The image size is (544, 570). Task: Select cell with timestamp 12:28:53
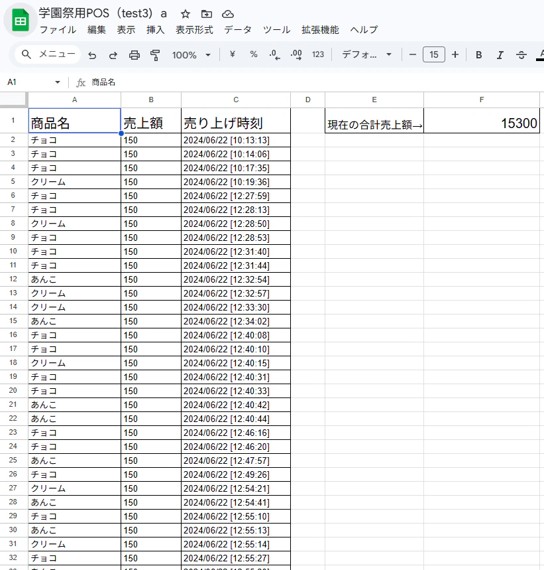(x=236, y=238)
